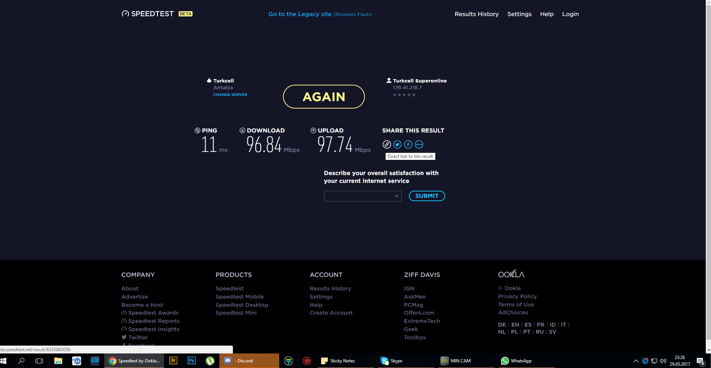Open Windows Start menu

coord(4,361)
